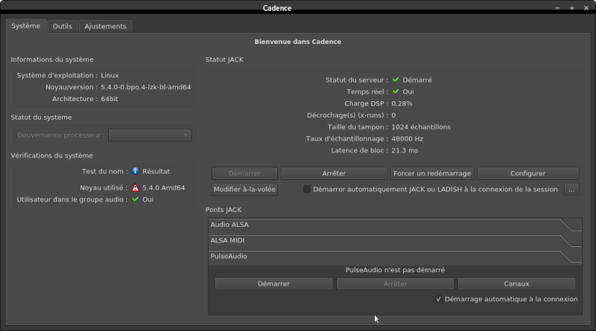
Task: Expand the ALSA MIDI bridge section
Action: pos(395,241)
